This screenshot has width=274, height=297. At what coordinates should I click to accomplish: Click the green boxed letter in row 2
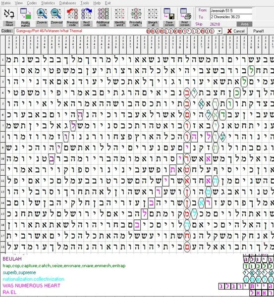[x=251, y=71]
